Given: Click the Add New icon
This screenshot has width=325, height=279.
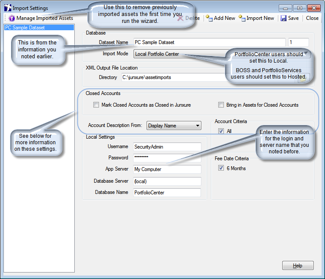Looking at the screenshot, I should coord(209,18).
